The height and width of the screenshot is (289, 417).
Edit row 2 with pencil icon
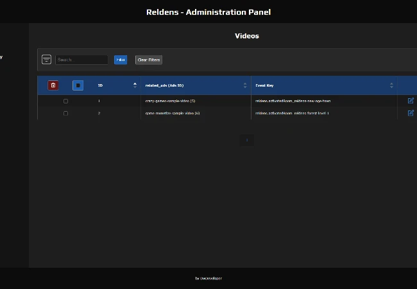tap(411, 113)
